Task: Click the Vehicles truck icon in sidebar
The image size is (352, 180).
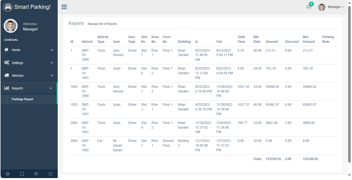Action: [x=7, y=75]
